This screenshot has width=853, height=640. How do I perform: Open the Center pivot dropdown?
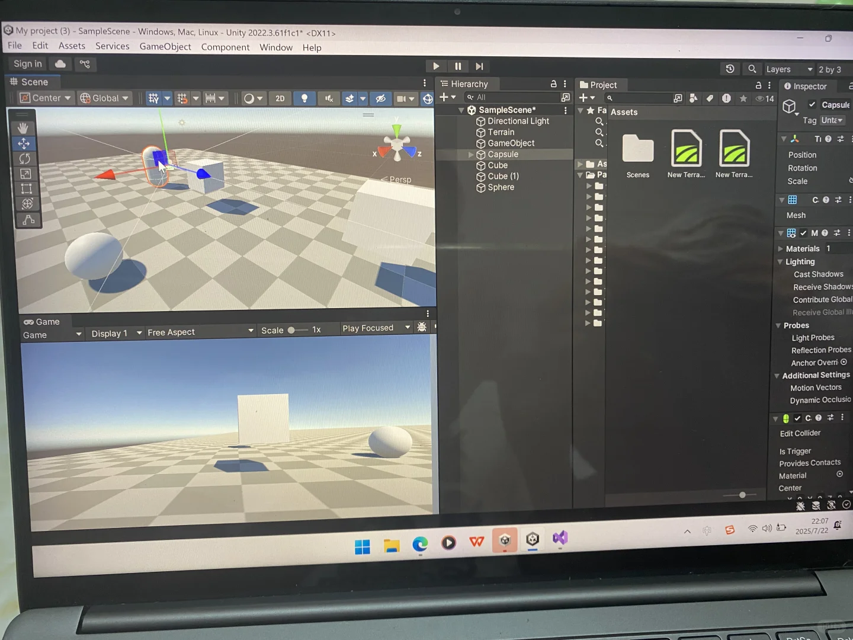[x=46, y=98]
